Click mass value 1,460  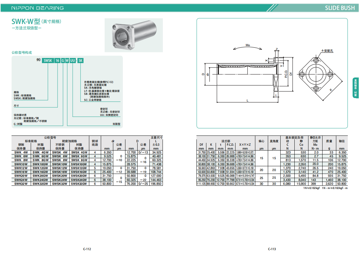pos(330,180)
